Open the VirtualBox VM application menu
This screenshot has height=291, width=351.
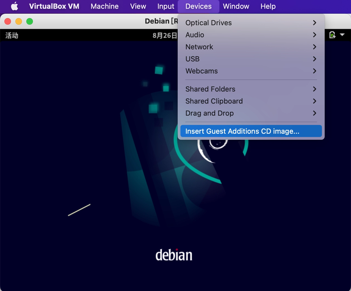click(54, 6)
